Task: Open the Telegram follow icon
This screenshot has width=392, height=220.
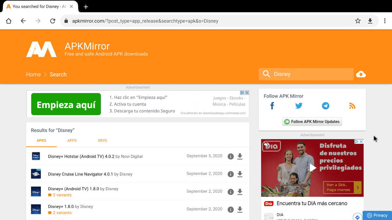Action: (x=326, y=106)
